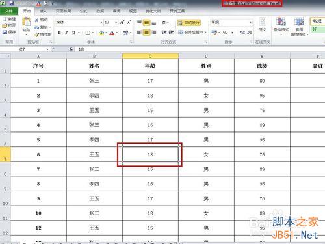Viewport: 325px width, 244px height.
Task: Toggle Middle Align vertical alignment
Action: [147, 22]
